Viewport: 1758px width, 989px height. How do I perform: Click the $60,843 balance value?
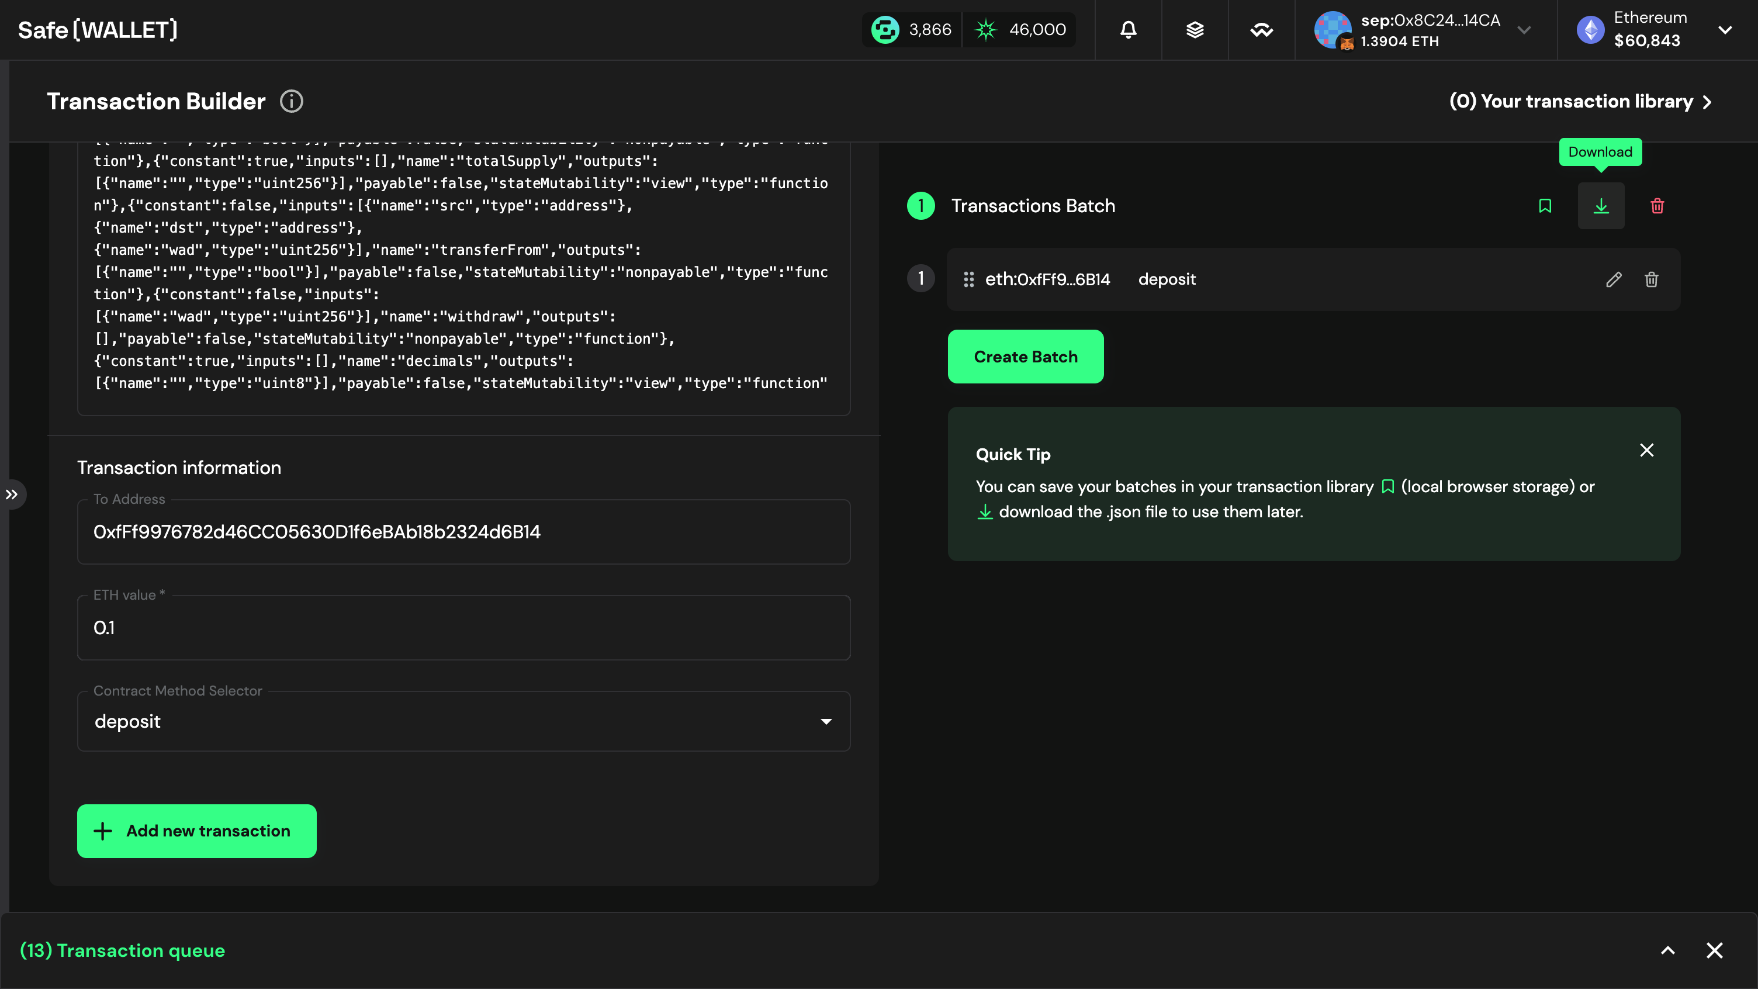click(1647, 41)
